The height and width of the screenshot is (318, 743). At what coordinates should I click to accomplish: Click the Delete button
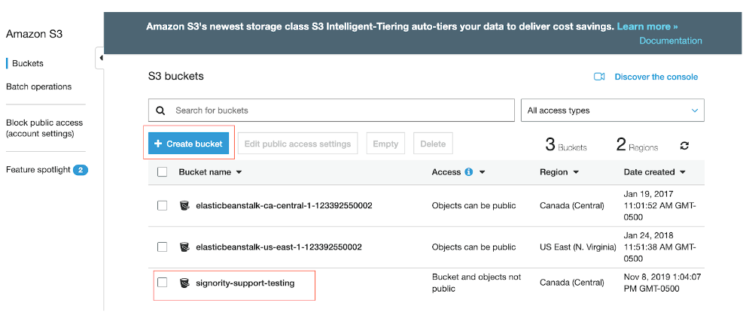click(433, 144)
